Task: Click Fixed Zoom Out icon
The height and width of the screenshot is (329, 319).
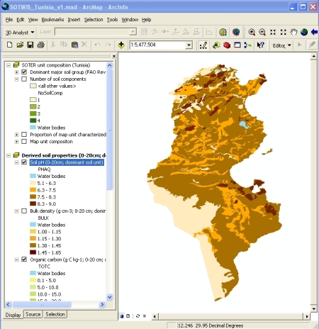Action: [284, 32]
